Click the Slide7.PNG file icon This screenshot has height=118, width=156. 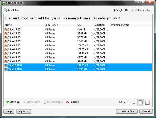[6, 54]
